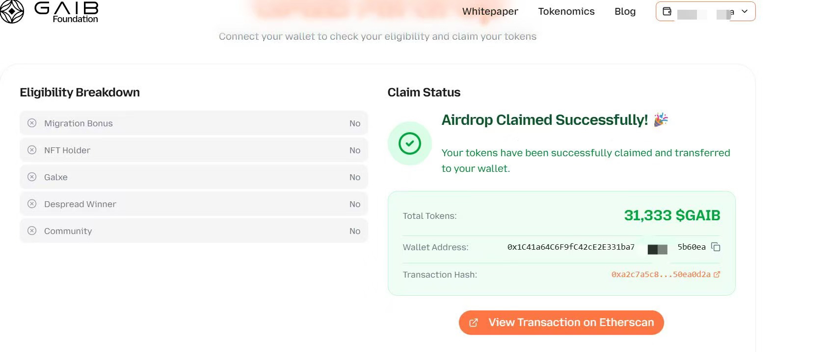Click the X icon beside NFT Holder
The height and width of the screenshot is (352, 829).
(32, 150)
